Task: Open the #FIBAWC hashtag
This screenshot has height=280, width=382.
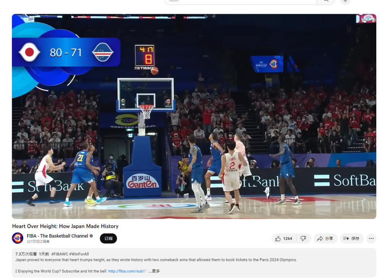Action: tap(59, 254)
